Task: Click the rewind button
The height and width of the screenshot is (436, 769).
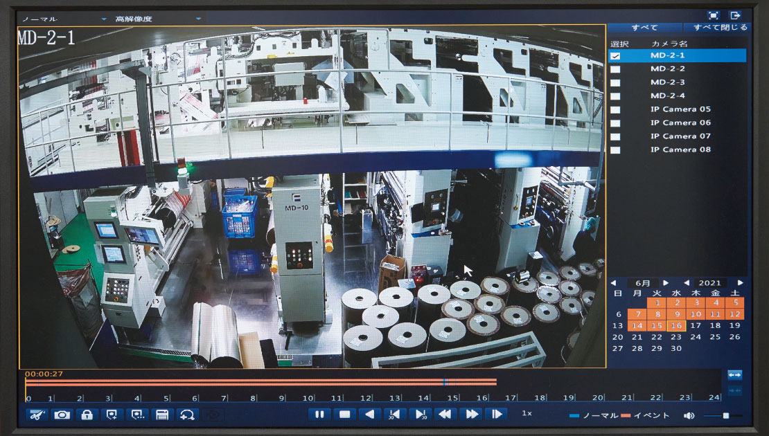Action: click(x=445, y=415)
